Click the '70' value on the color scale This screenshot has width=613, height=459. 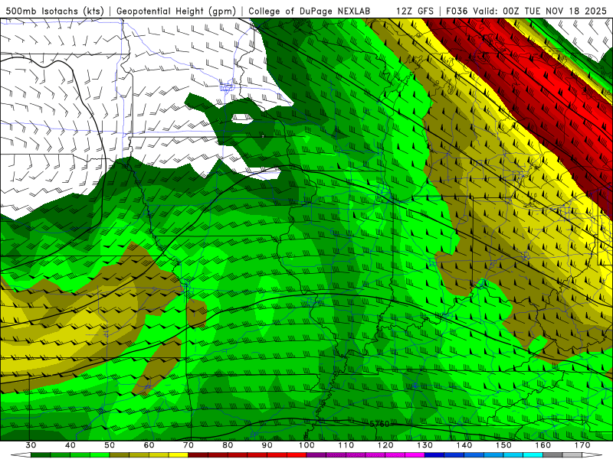(x=188, y=445)
